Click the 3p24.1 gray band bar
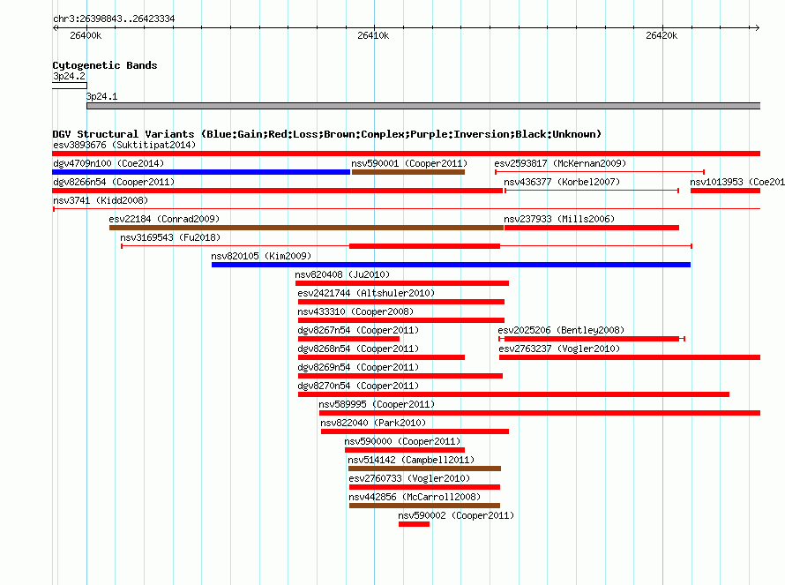Screen dimensions: 785x585 click(x=423, y=106)
